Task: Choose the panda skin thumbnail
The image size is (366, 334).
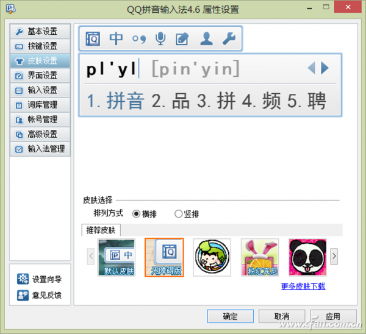Action: (x=307, y=257)
